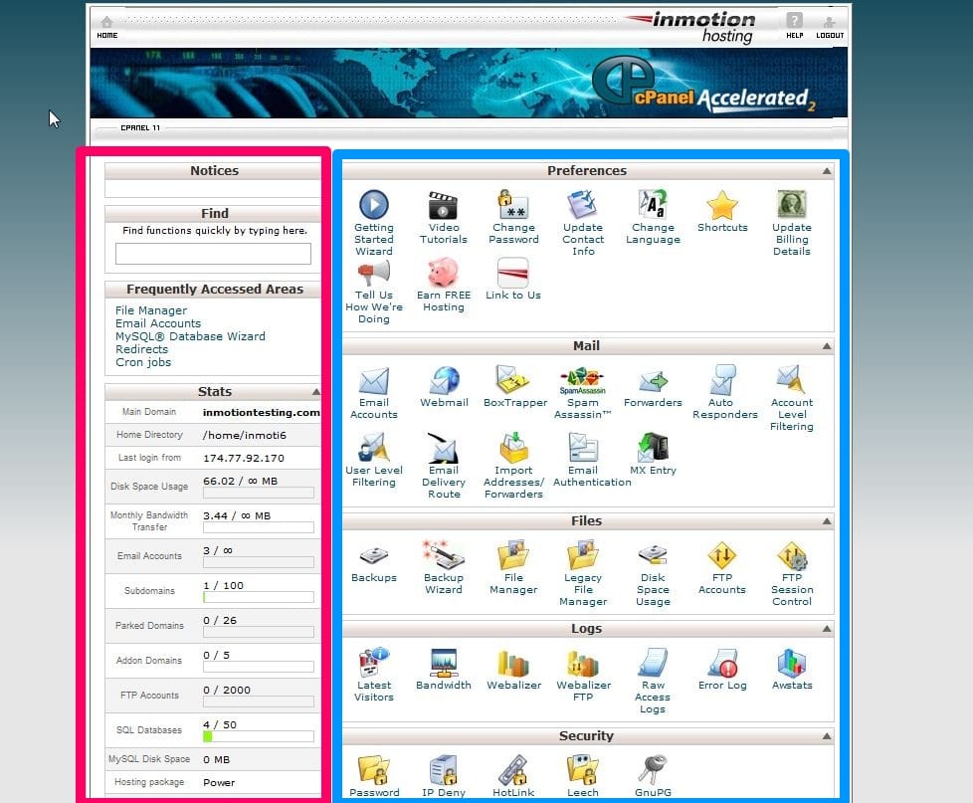This screenshot has width=973, height=803.
Task: Click the Change Password icon
Action: (513, 206)
